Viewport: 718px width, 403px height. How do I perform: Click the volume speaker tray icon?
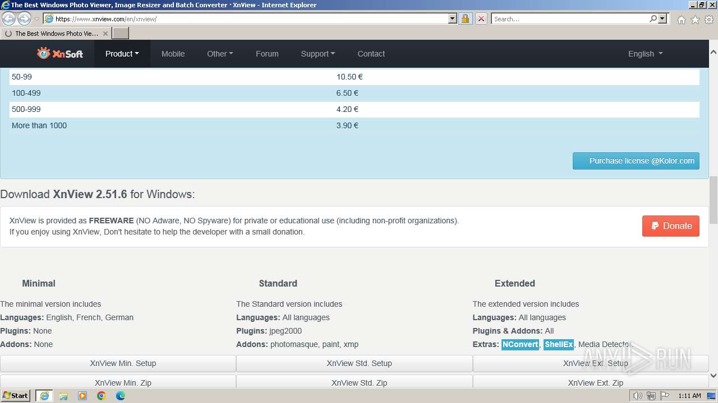(637, 396)
